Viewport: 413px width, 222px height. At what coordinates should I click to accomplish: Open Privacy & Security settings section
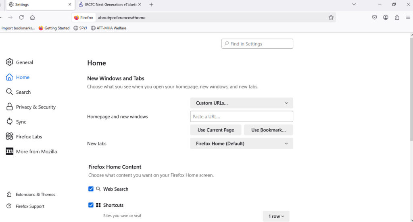[35, 107]
